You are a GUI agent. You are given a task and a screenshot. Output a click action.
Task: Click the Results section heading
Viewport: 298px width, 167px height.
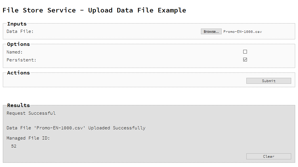(18, 105)
